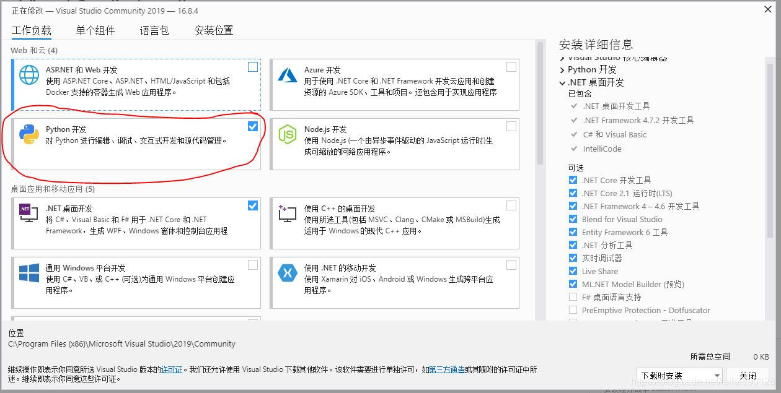Uncheck Entity Framework 6 工具 option
The image size is (781, 393).
pos(573,232)
